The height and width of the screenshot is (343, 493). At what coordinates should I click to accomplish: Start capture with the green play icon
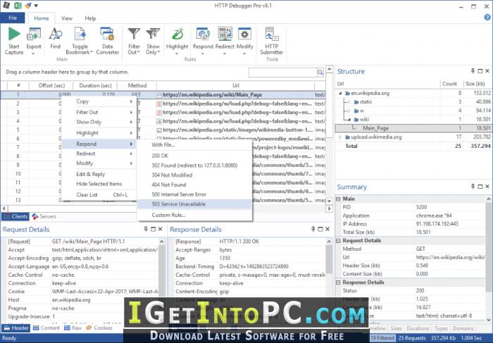(14, 34)
